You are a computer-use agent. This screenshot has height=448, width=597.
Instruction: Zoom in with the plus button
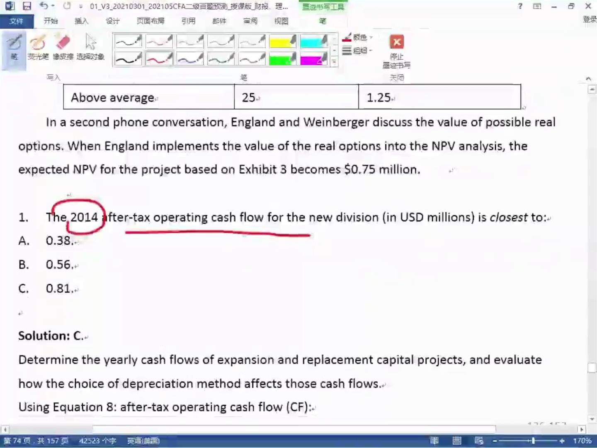click(562, 441)
